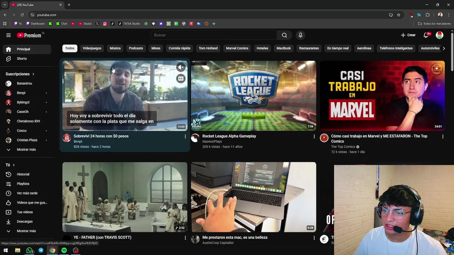Open Todos los marcadores folder
454x255 pixels.
tap(434, 24)
